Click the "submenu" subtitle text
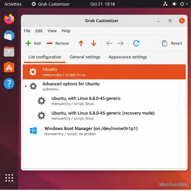The width and height of the screenshot is (191, 191). [51, 89]
